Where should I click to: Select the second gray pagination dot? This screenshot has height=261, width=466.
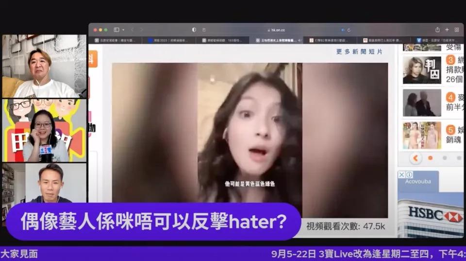(x=444, y=158)
